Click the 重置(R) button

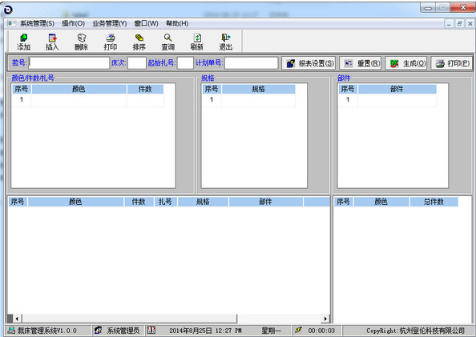coord(361,63)
